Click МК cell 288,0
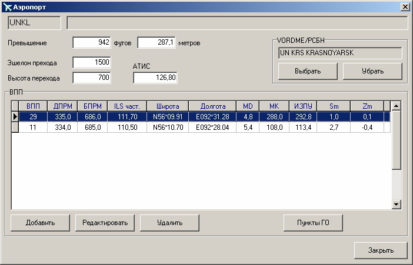This screenshot has height=265, width=413. coord(274,116)
